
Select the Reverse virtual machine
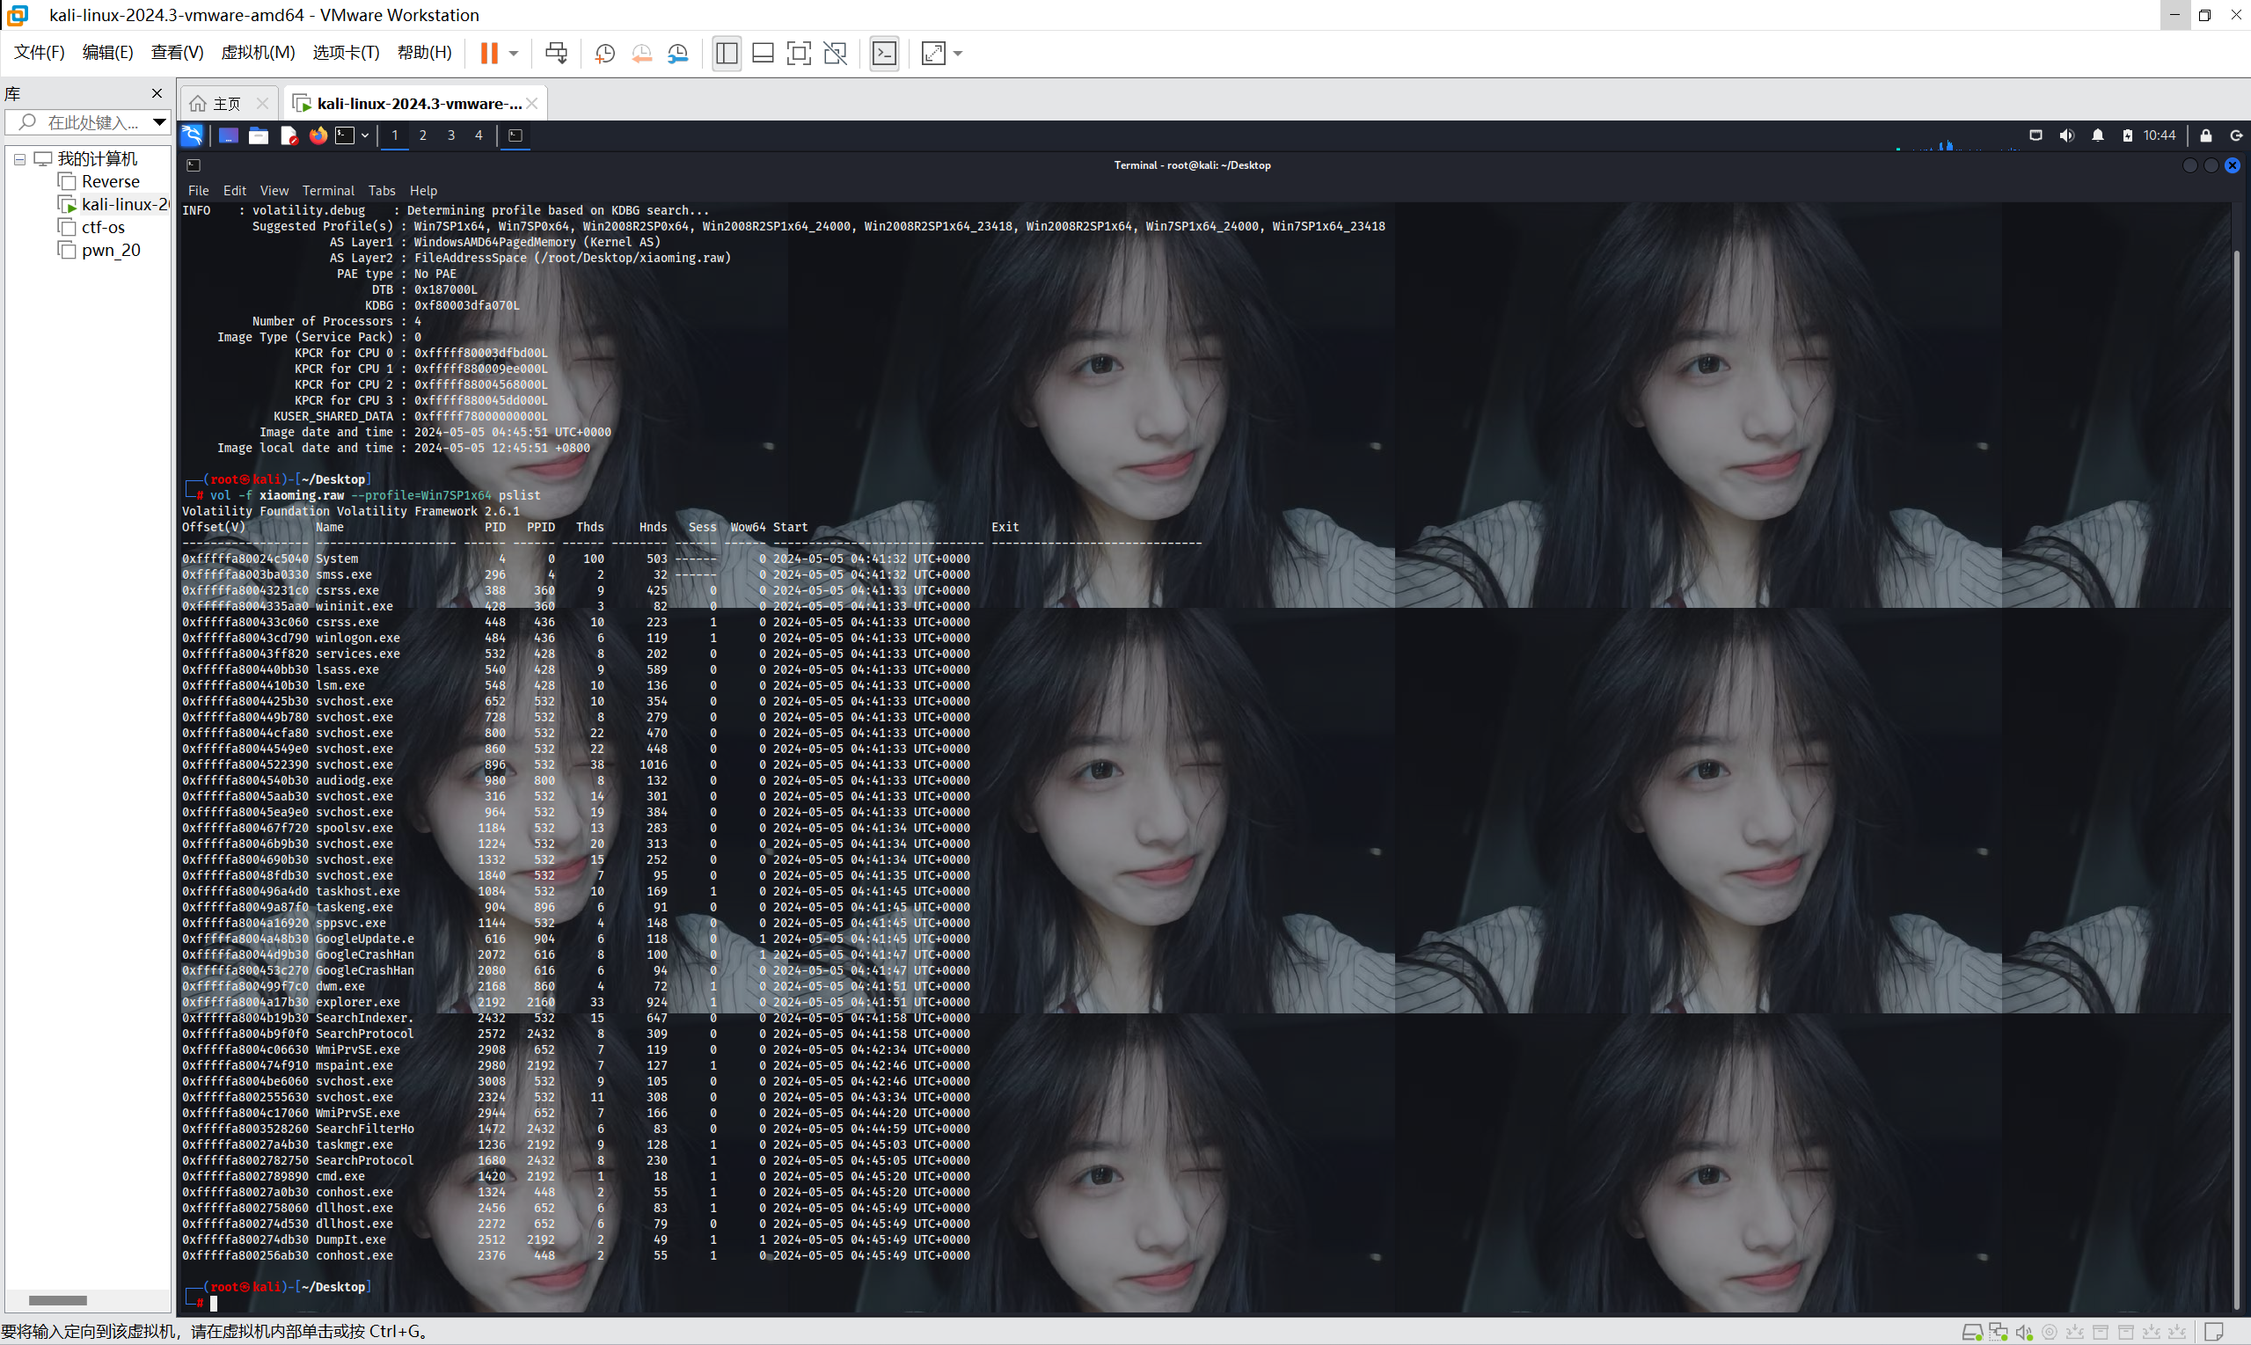click(x=99, y=181)
